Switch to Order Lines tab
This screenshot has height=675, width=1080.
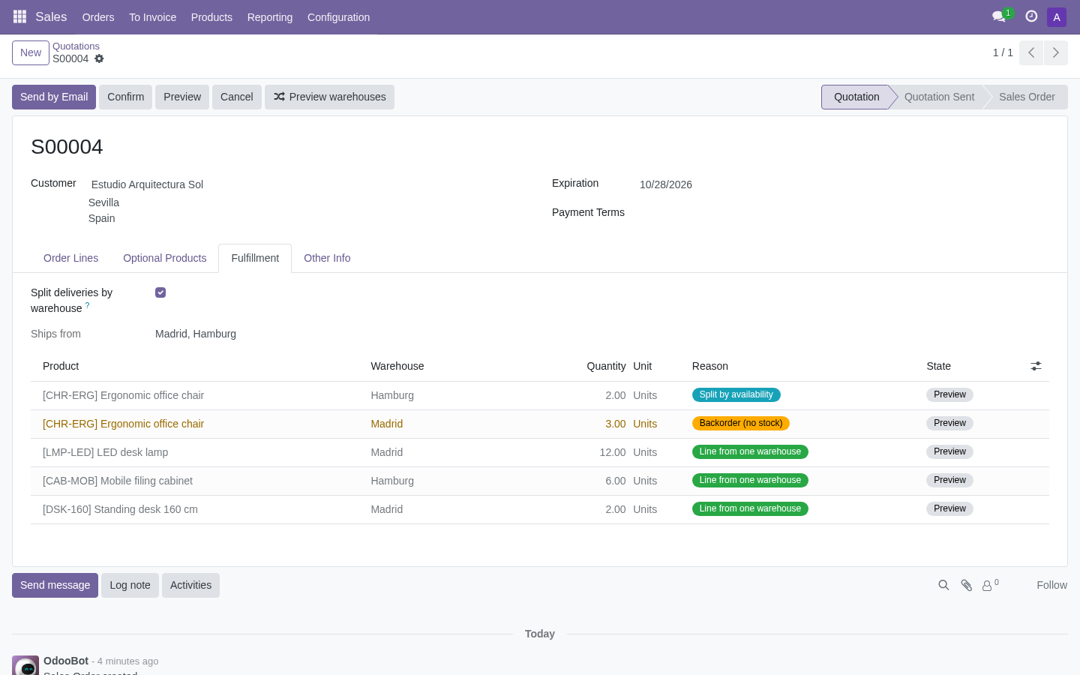70,258
